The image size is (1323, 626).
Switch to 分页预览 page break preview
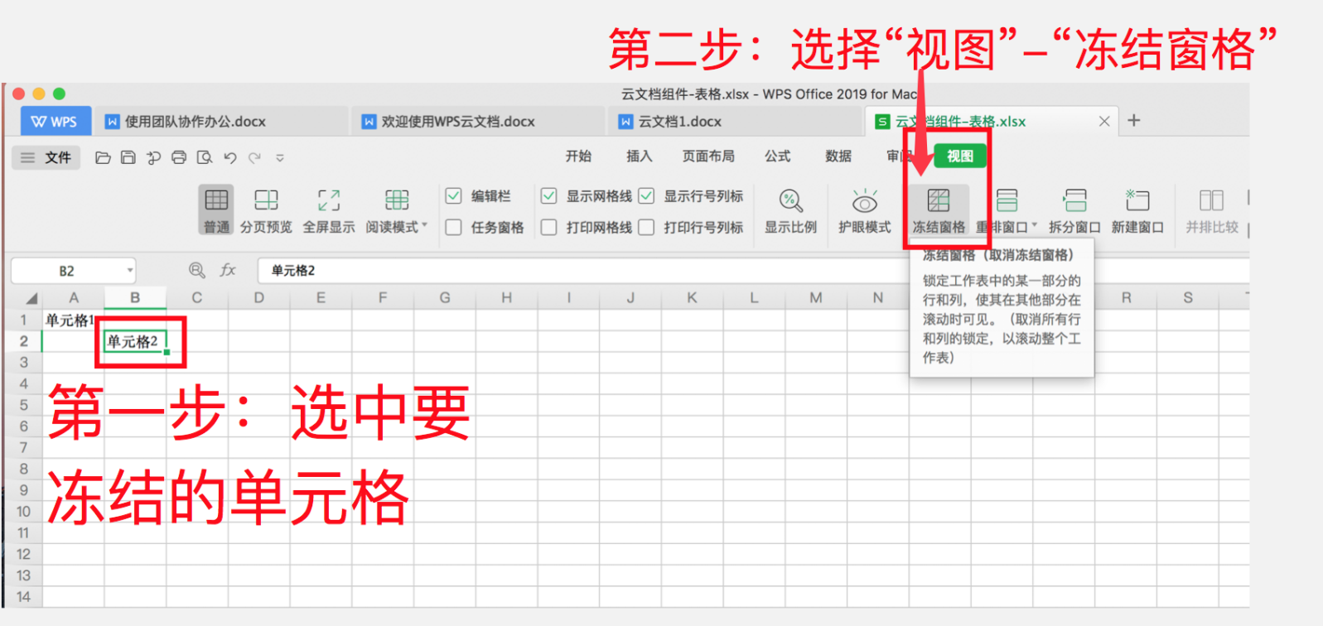tap(266, 210)
